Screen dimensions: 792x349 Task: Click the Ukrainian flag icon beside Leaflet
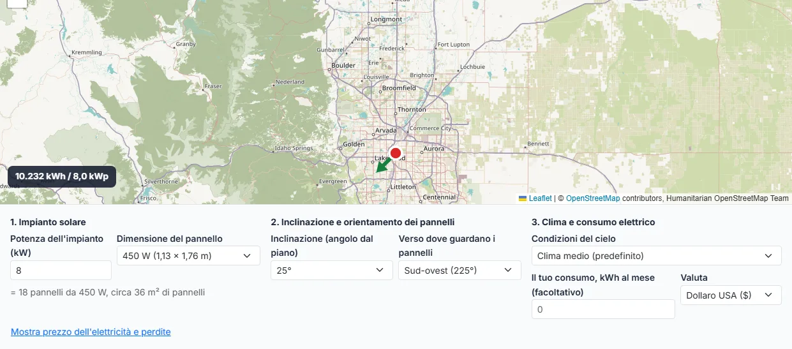click(x=523, y=198)
